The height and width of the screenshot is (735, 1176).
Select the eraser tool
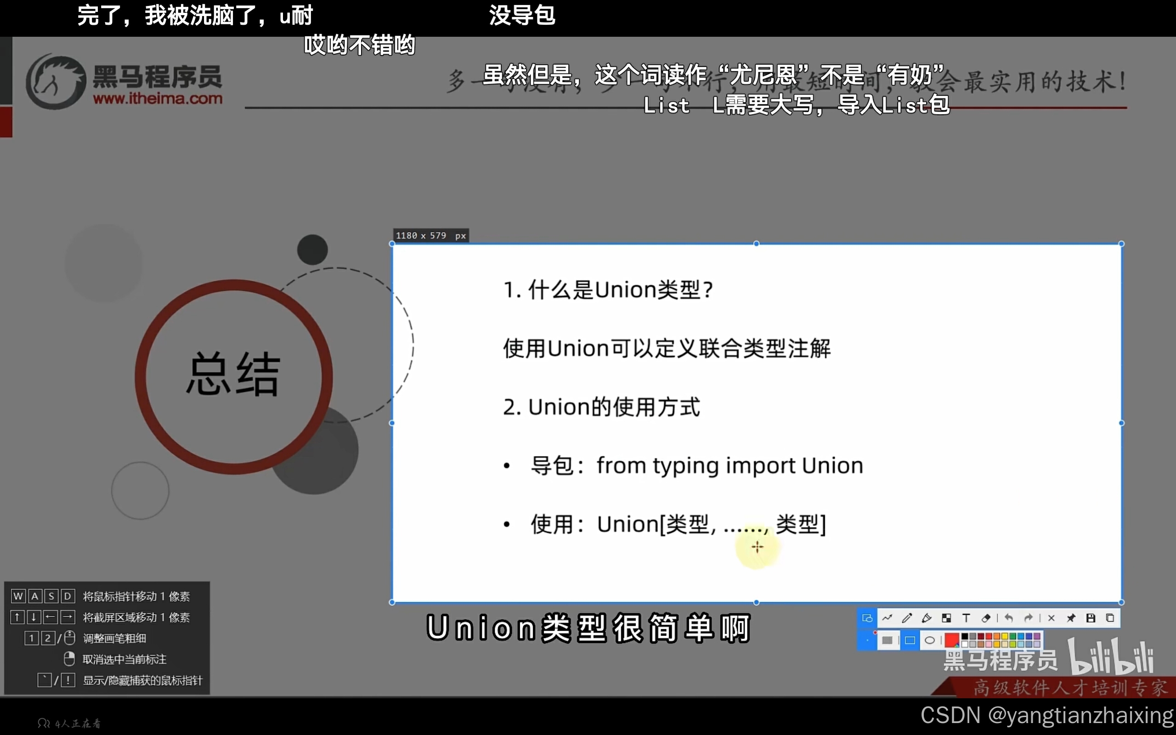(986, 618)
